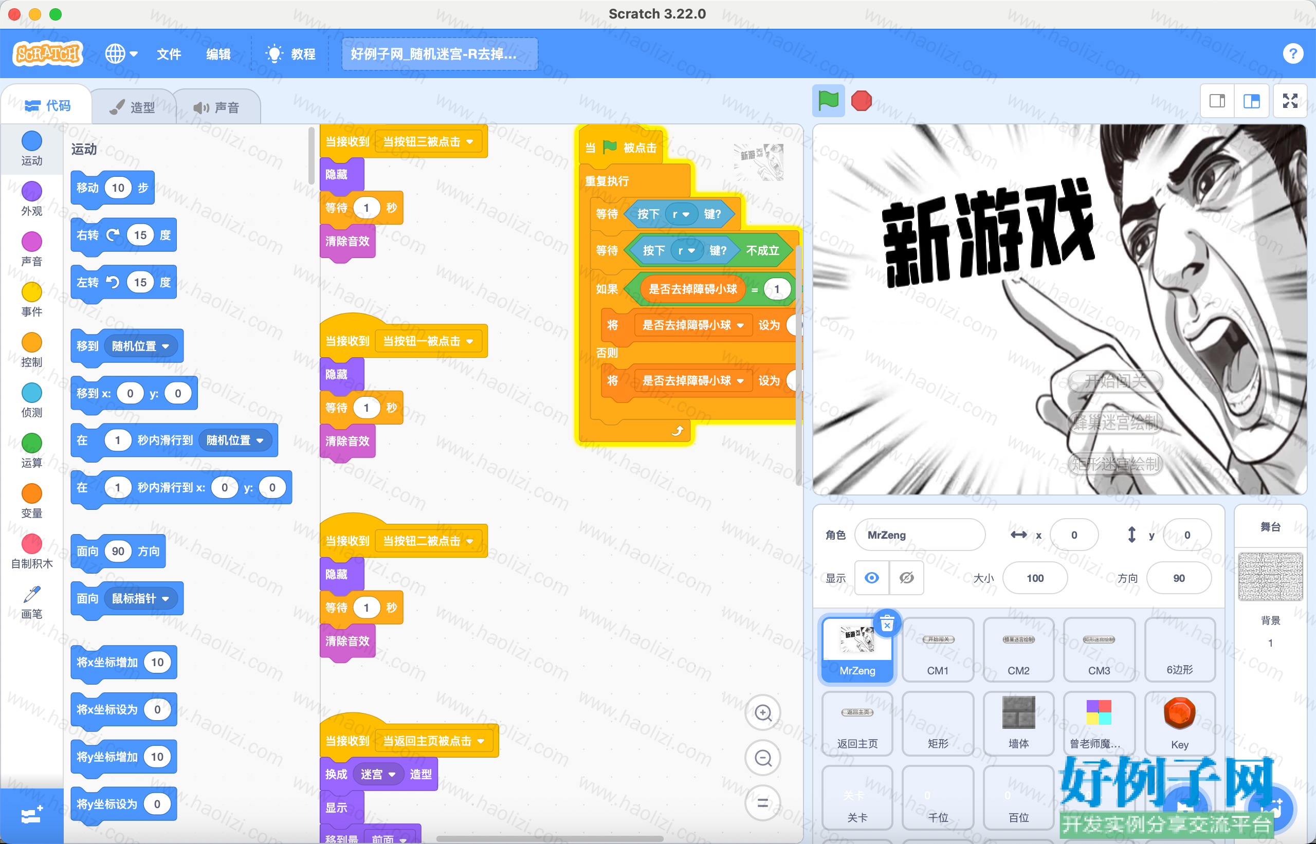This screenshot has width=1316, height=844.
Task: Edit the sprite name field MrZeng
Action: point(920,535)
